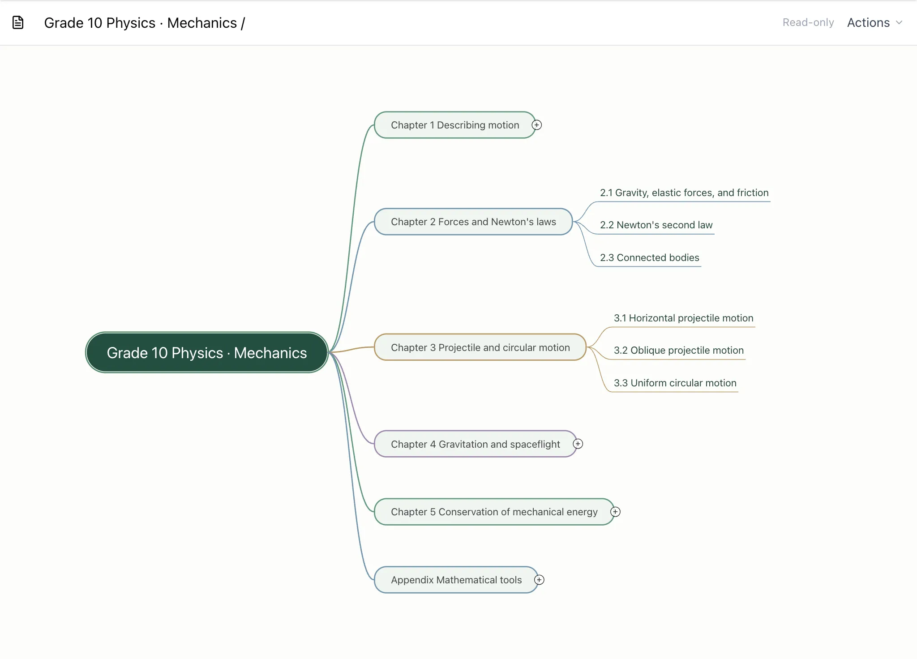Select Appendix Mathematical tools node
The image size is (917, 659).
[x=456, y=580]
